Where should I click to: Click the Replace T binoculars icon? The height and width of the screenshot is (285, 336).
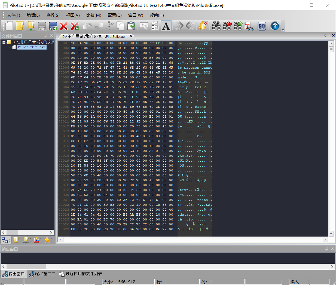pyautogui.click(x=249, y=26)
